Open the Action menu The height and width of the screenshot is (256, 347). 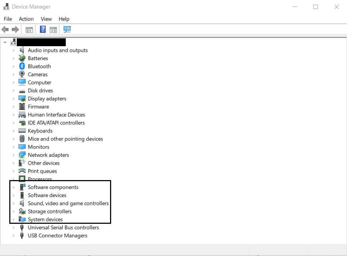coord(26,19)
